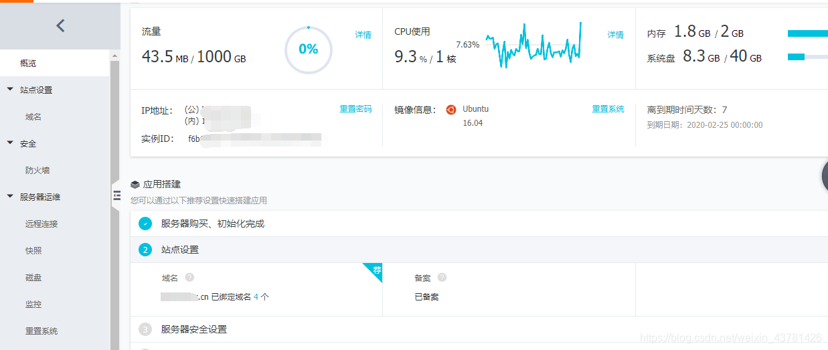Click the 7.63% chart label
The height and width of the screenshot is (350, 828).
point(468,45)
